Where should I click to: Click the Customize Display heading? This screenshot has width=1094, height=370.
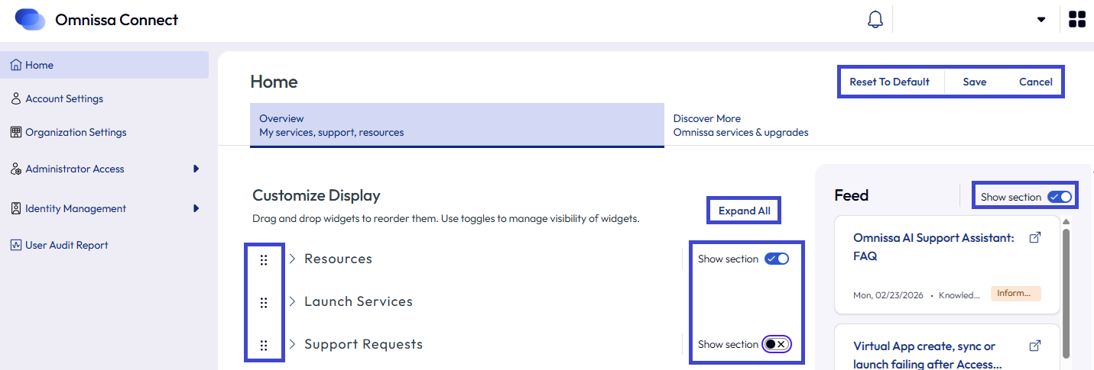317,195
